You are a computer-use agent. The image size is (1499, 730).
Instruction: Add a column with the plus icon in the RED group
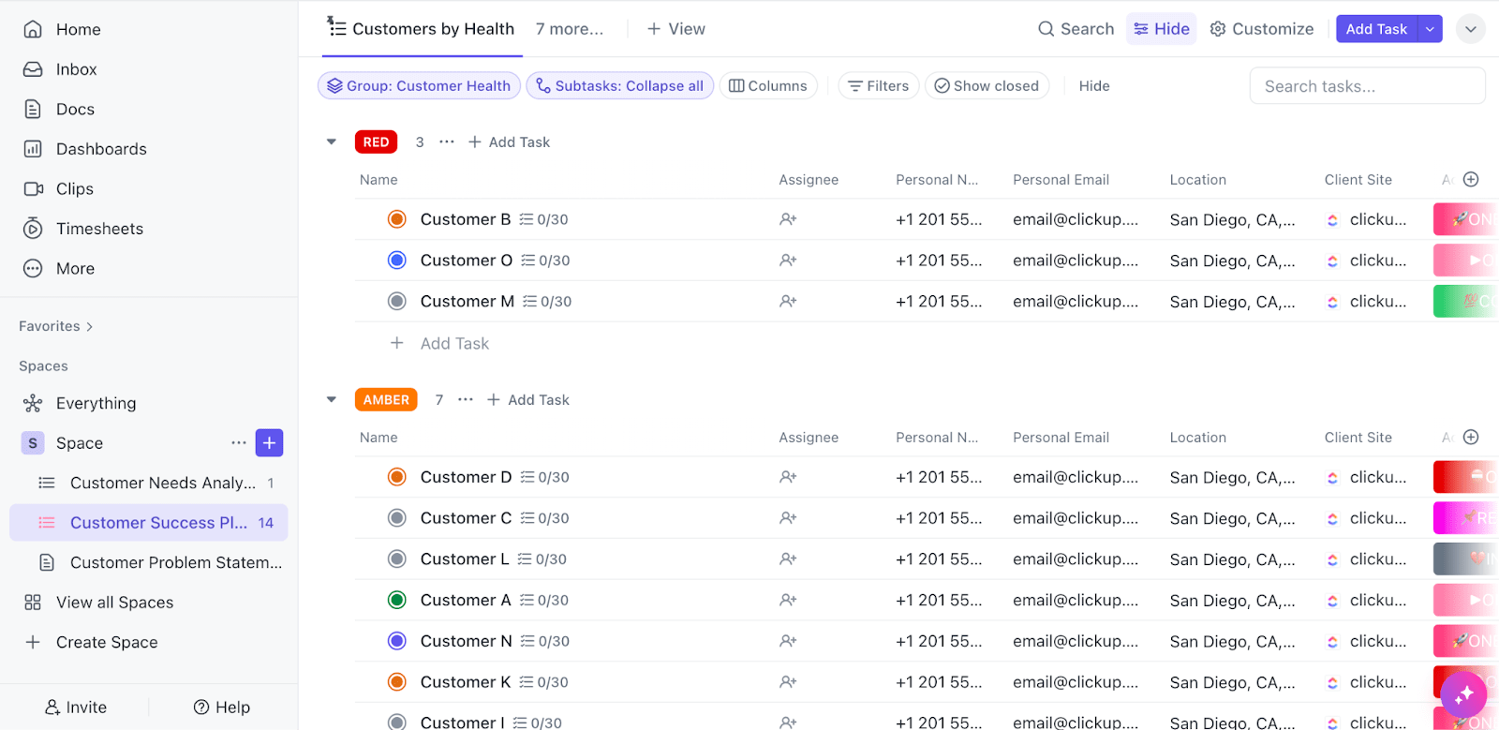(x=1471, y=179)
